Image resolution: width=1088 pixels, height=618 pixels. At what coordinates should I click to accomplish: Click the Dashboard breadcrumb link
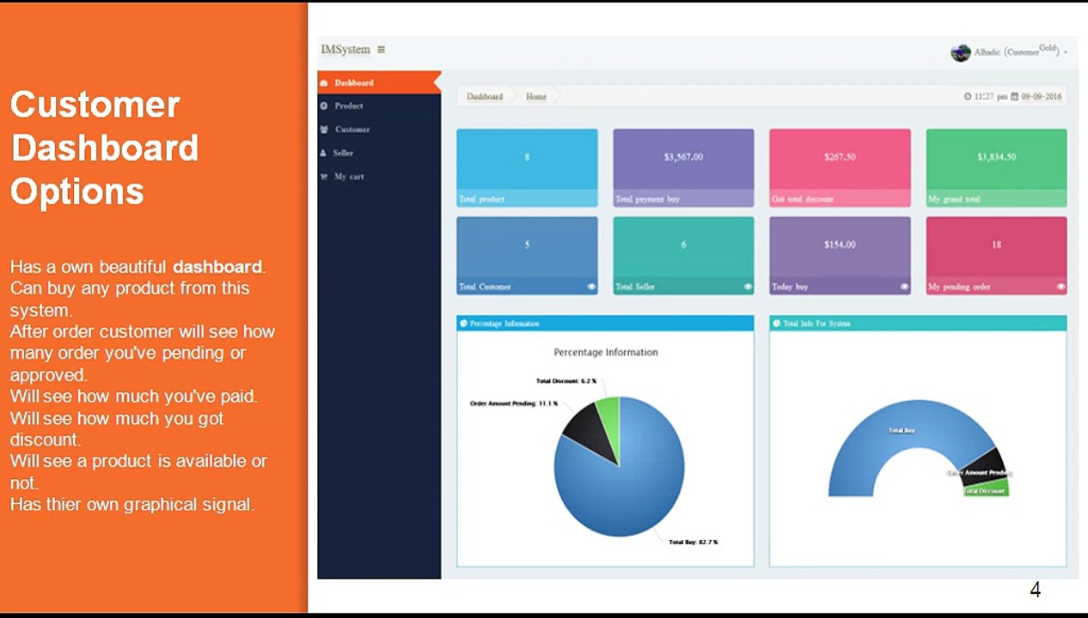coord(485,97)
